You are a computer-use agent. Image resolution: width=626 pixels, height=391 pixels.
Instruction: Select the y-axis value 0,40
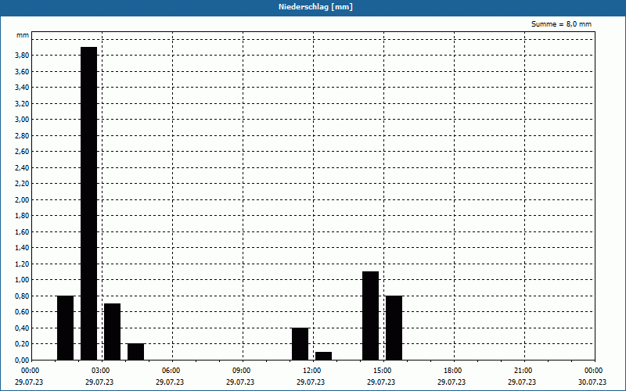tap(22, 328)
